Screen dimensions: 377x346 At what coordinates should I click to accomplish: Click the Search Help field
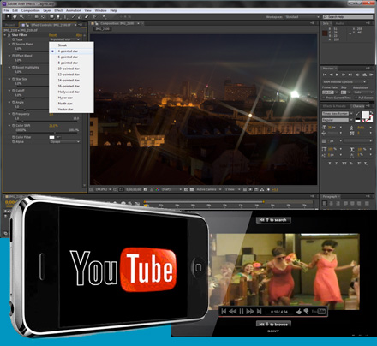(x=348, y=17)
